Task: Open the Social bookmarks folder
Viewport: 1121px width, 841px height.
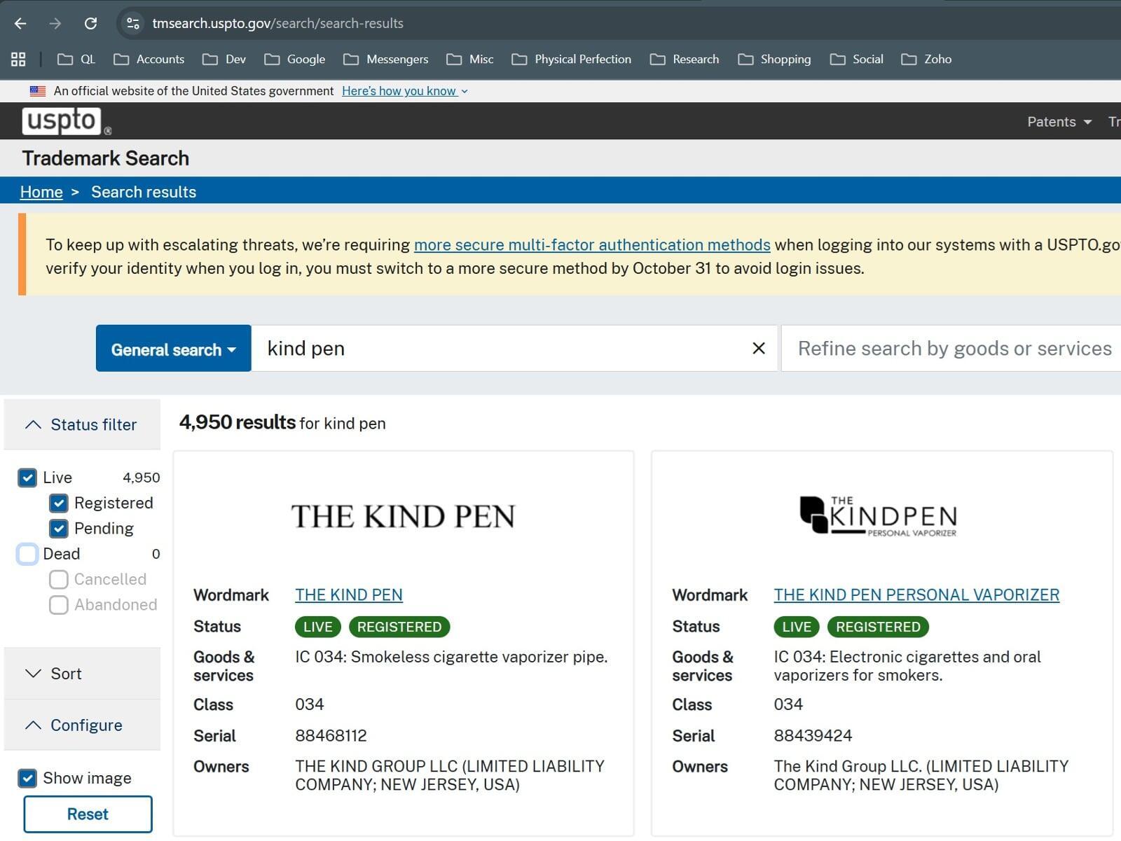Action: point(856,60)
